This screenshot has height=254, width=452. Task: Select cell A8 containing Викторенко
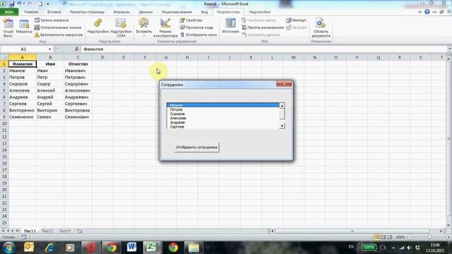coord(22,110)
